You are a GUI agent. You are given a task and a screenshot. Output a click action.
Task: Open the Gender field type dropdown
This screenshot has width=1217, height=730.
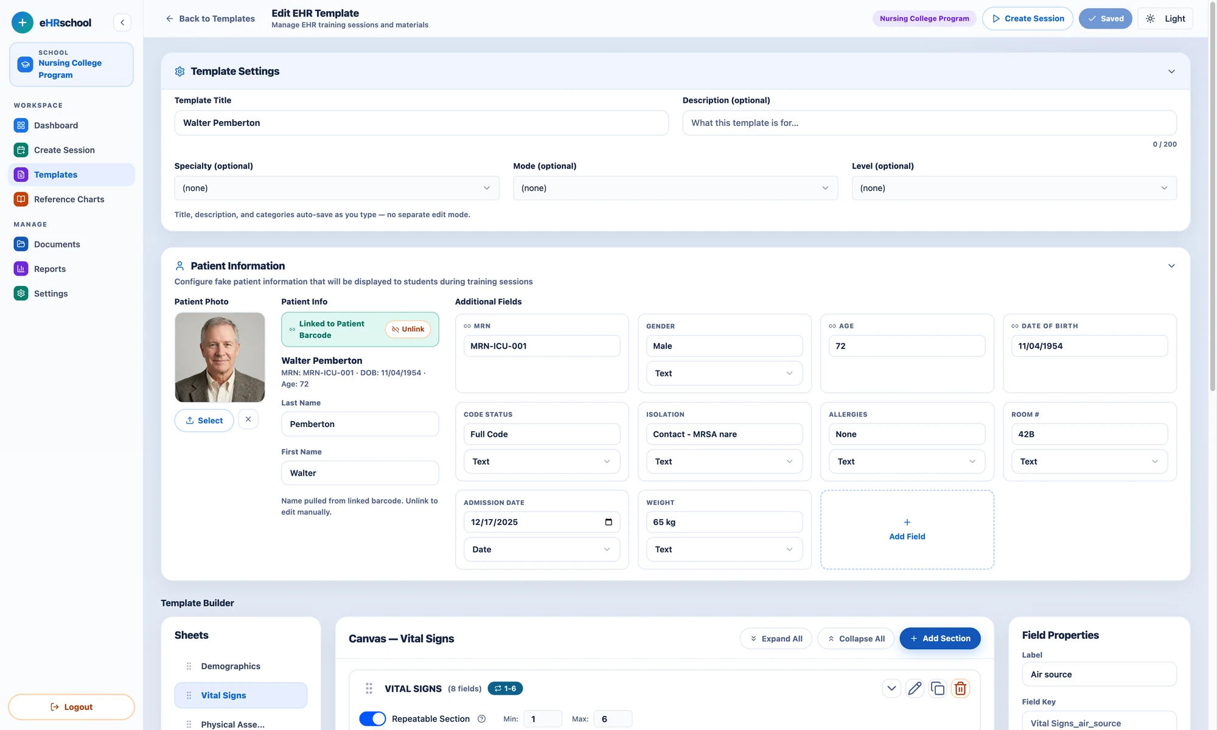(724, 374)
